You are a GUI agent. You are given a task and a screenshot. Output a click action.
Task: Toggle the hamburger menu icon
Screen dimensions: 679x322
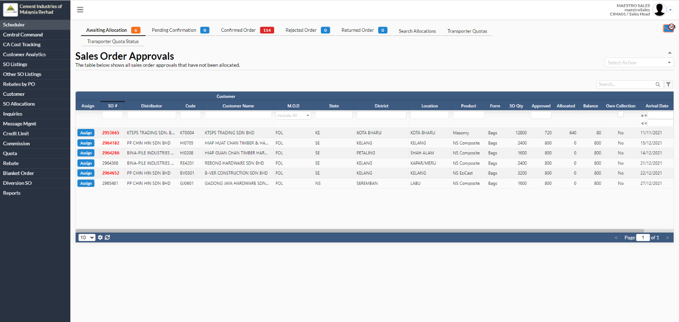(80, 10)
